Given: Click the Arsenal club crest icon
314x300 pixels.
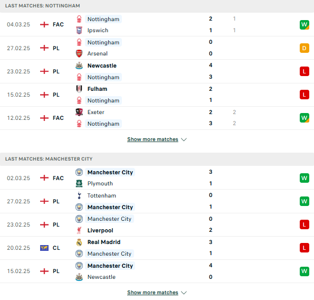Looking at the screenshot, I should (79, 53).
